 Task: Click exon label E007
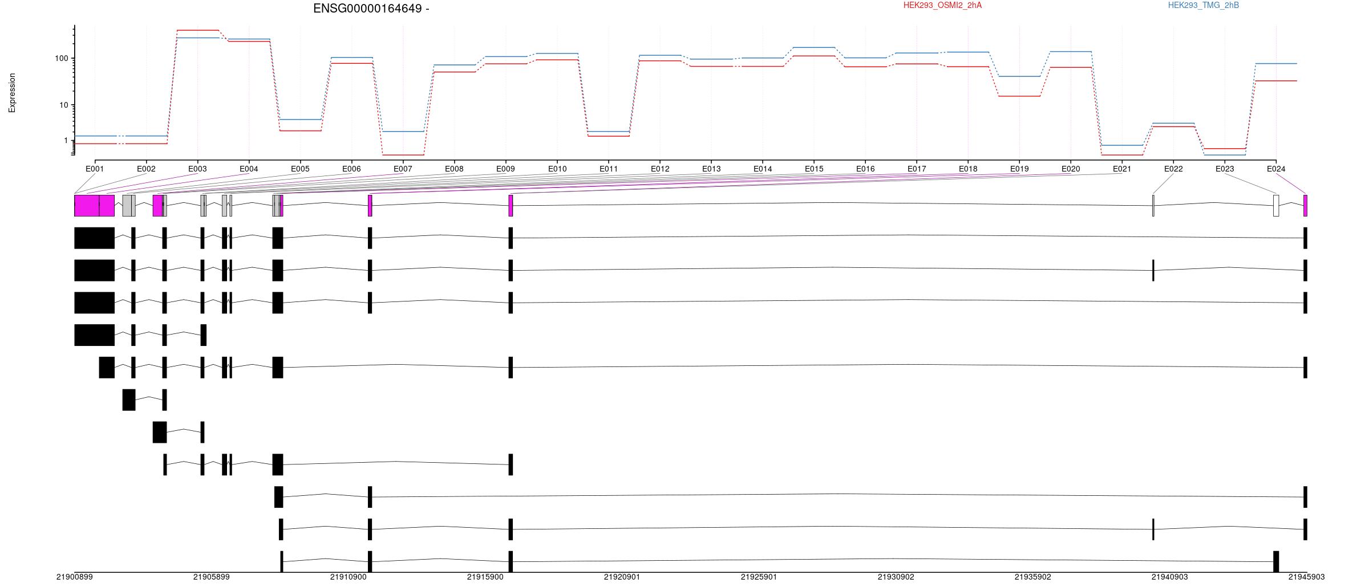[x=403, y=169]
